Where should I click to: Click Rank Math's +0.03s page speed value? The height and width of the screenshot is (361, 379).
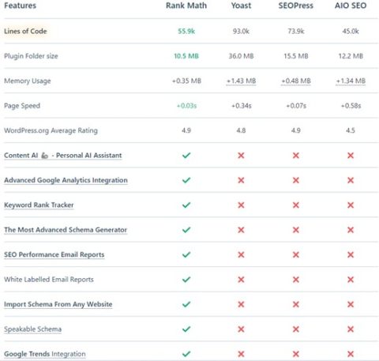click(x=186, y=106)
